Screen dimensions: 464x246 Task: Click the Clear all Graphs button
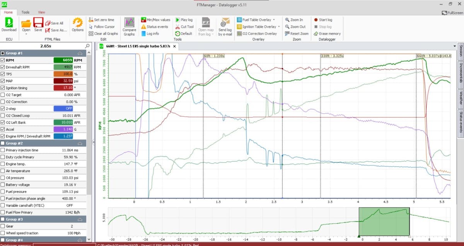click(x=103, y=34)
